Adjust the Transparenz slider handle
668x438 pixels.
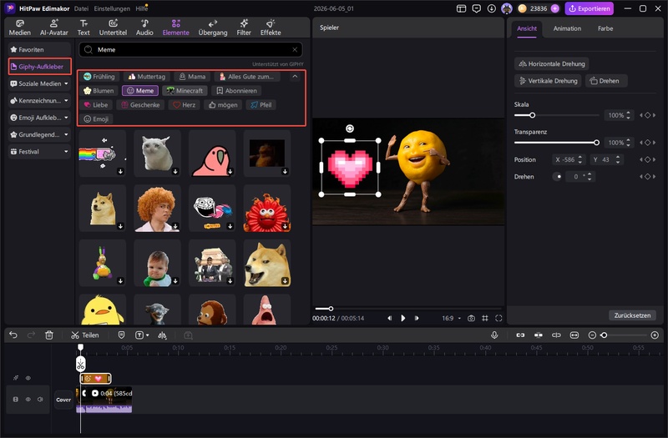click(x=596, y=143)
